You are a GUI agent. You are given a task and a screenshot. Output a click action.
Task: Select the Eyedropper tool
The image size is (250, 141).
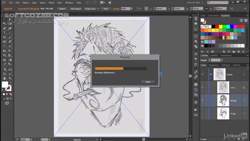click(x=4, y=64)
